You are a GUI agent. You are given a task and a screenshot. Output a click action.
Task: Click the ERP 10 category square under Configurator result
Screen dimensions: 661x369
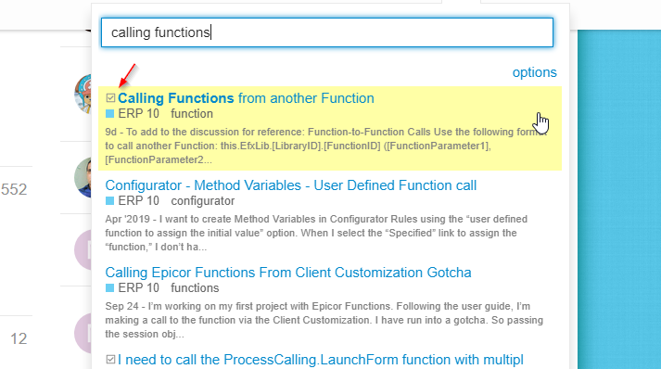coord(109,201)
